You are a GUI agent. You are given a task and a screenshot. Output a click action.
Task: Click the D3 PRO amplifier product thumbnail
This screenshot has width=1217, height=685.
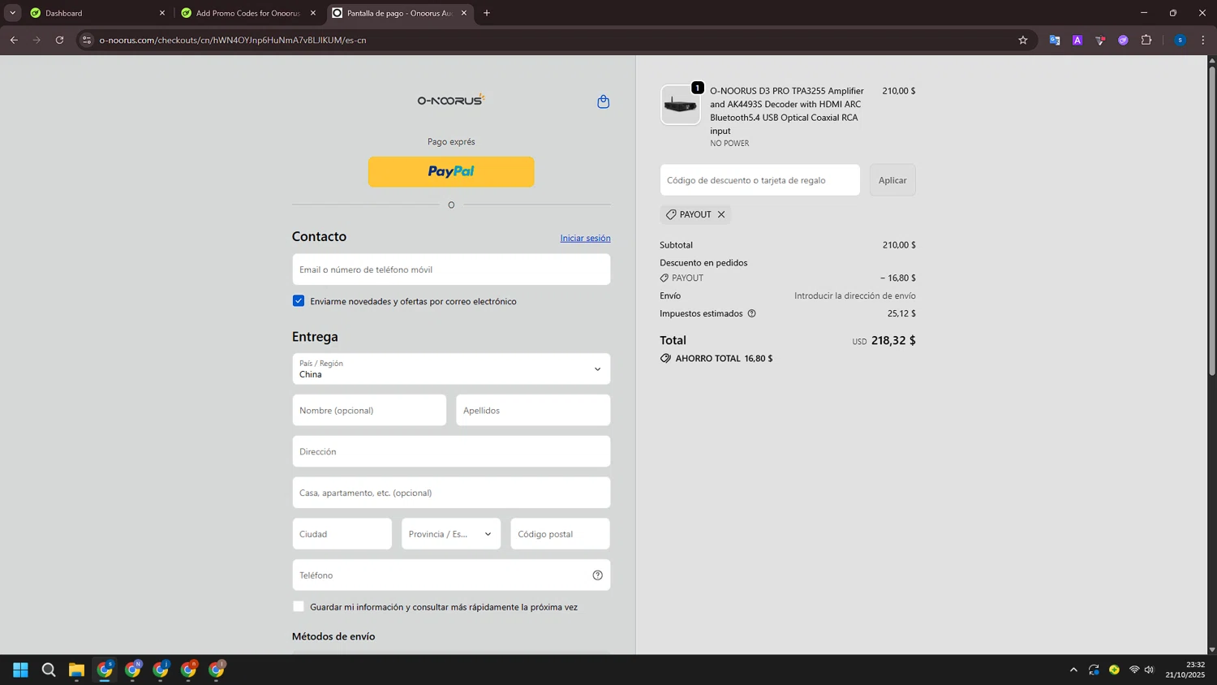pos(680,105)
